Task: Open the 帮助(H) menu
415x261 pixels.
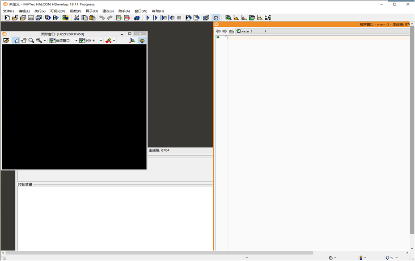Action: point(158,11)
